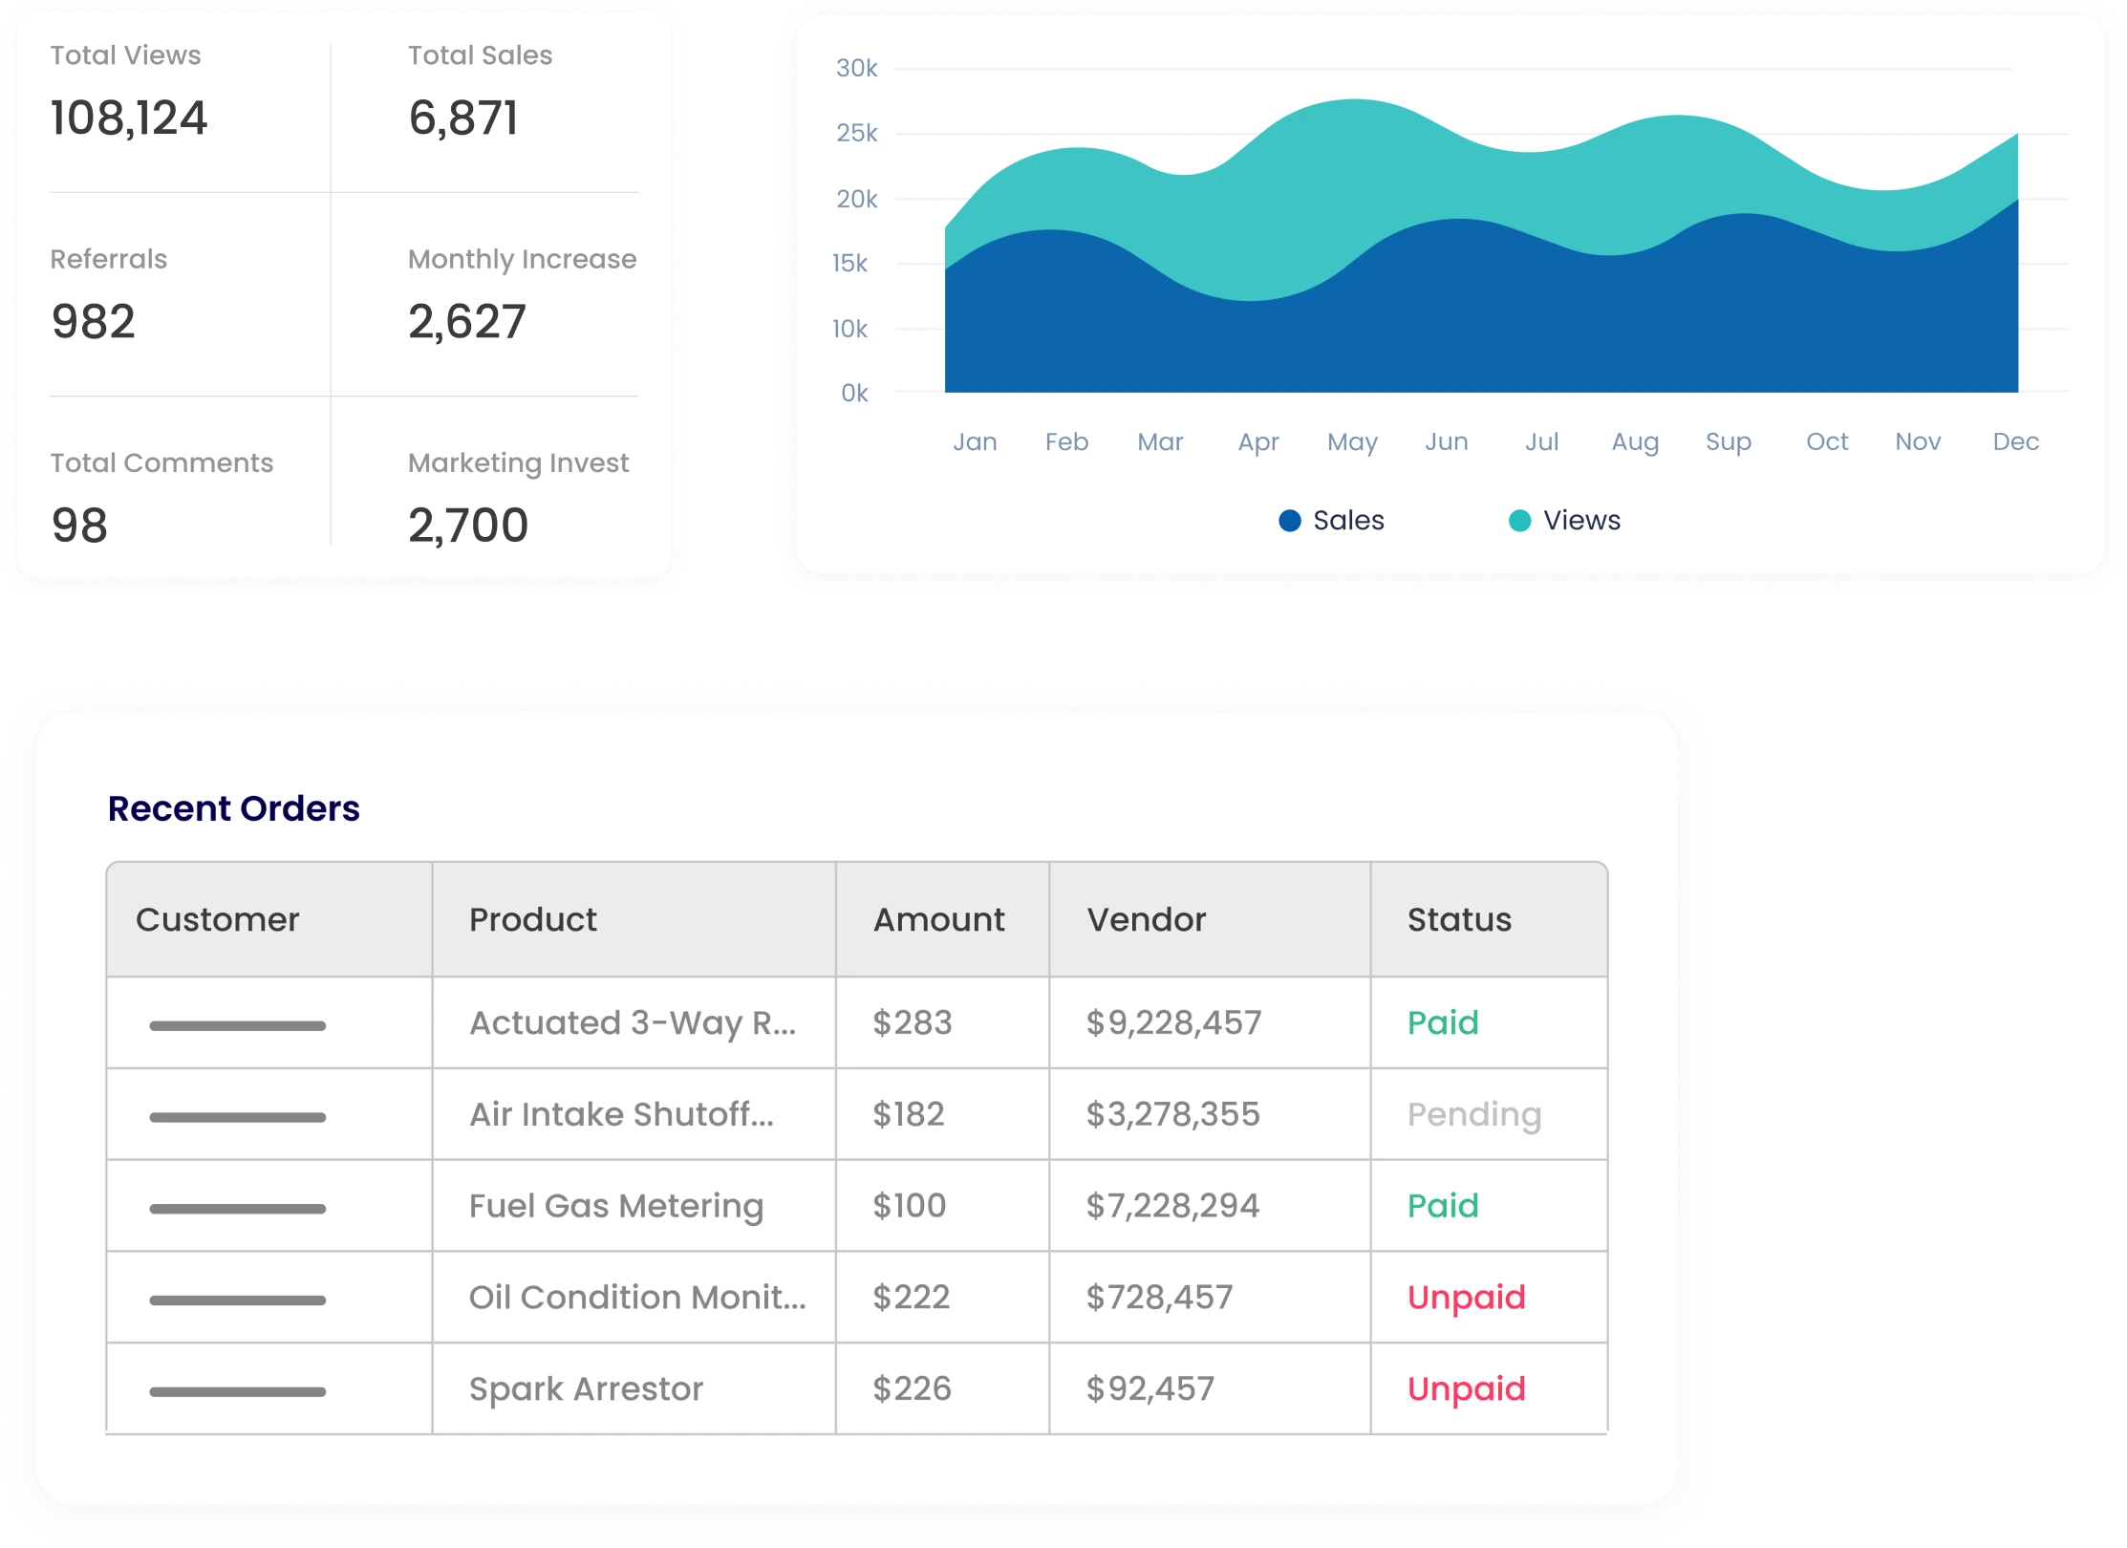The image size is (2127, 1548).
Task: Click Paid status for Fuel Gas Metering
Action: pyautogui.click(x=1443, y=1206)
